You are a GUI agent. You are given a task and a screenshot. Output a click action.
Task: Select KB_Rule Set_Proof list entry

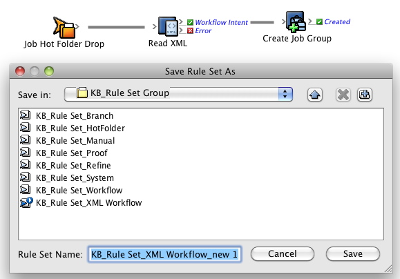click(x=72, y=153)
